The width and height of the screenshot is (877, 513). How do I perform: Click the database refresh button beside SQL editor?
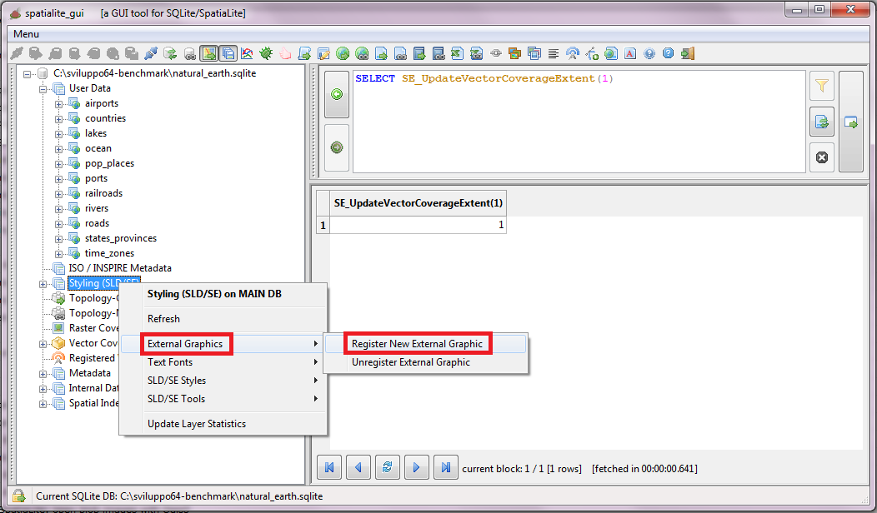click(822, 122)
